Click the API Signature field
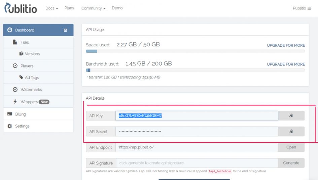 point(197,163)
